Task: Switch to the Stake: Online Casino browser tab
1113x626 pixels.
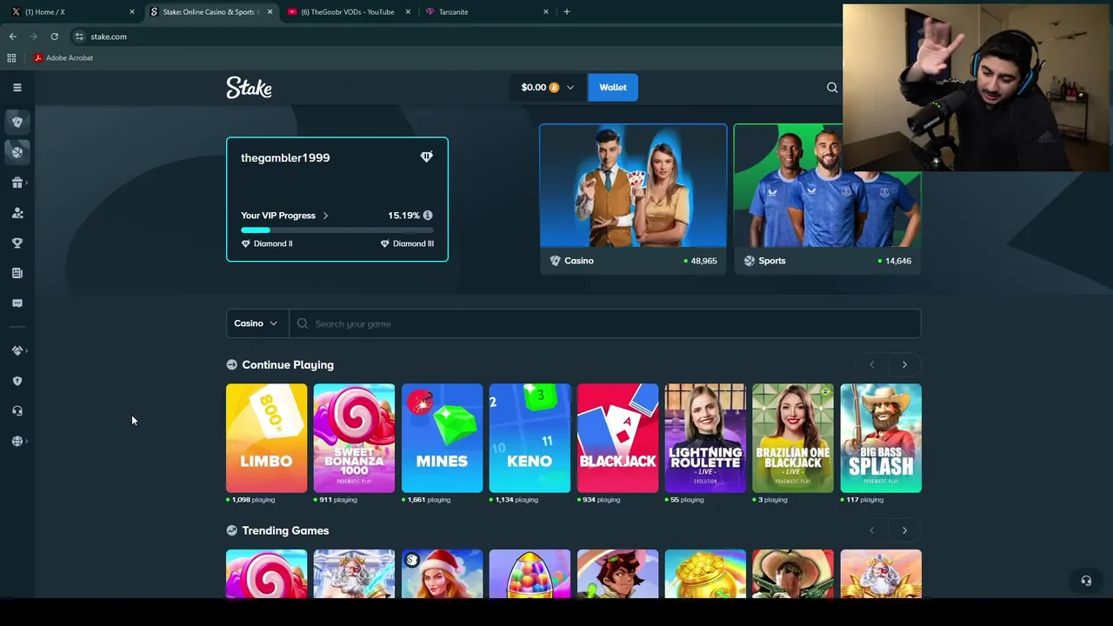Action: tap(210, 12)
